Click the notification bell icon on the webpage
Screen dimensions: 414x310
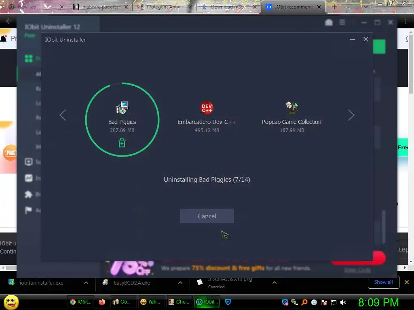pos(4,39)
